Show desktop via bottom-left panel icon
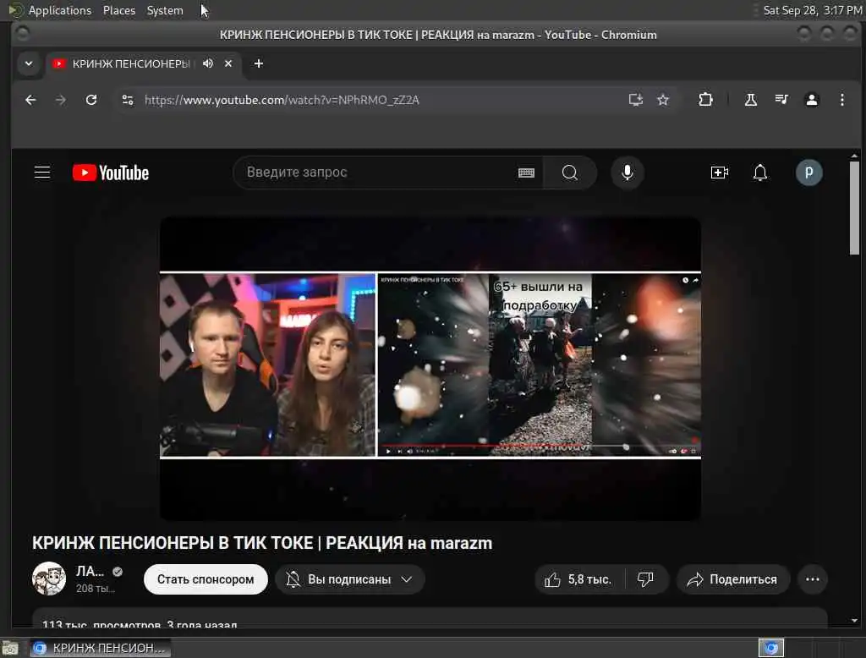This screenshot has height=658, width=866. (x=10, y=648)
